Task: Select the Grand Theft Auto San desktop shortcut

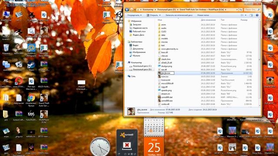Action: point(44,100)
